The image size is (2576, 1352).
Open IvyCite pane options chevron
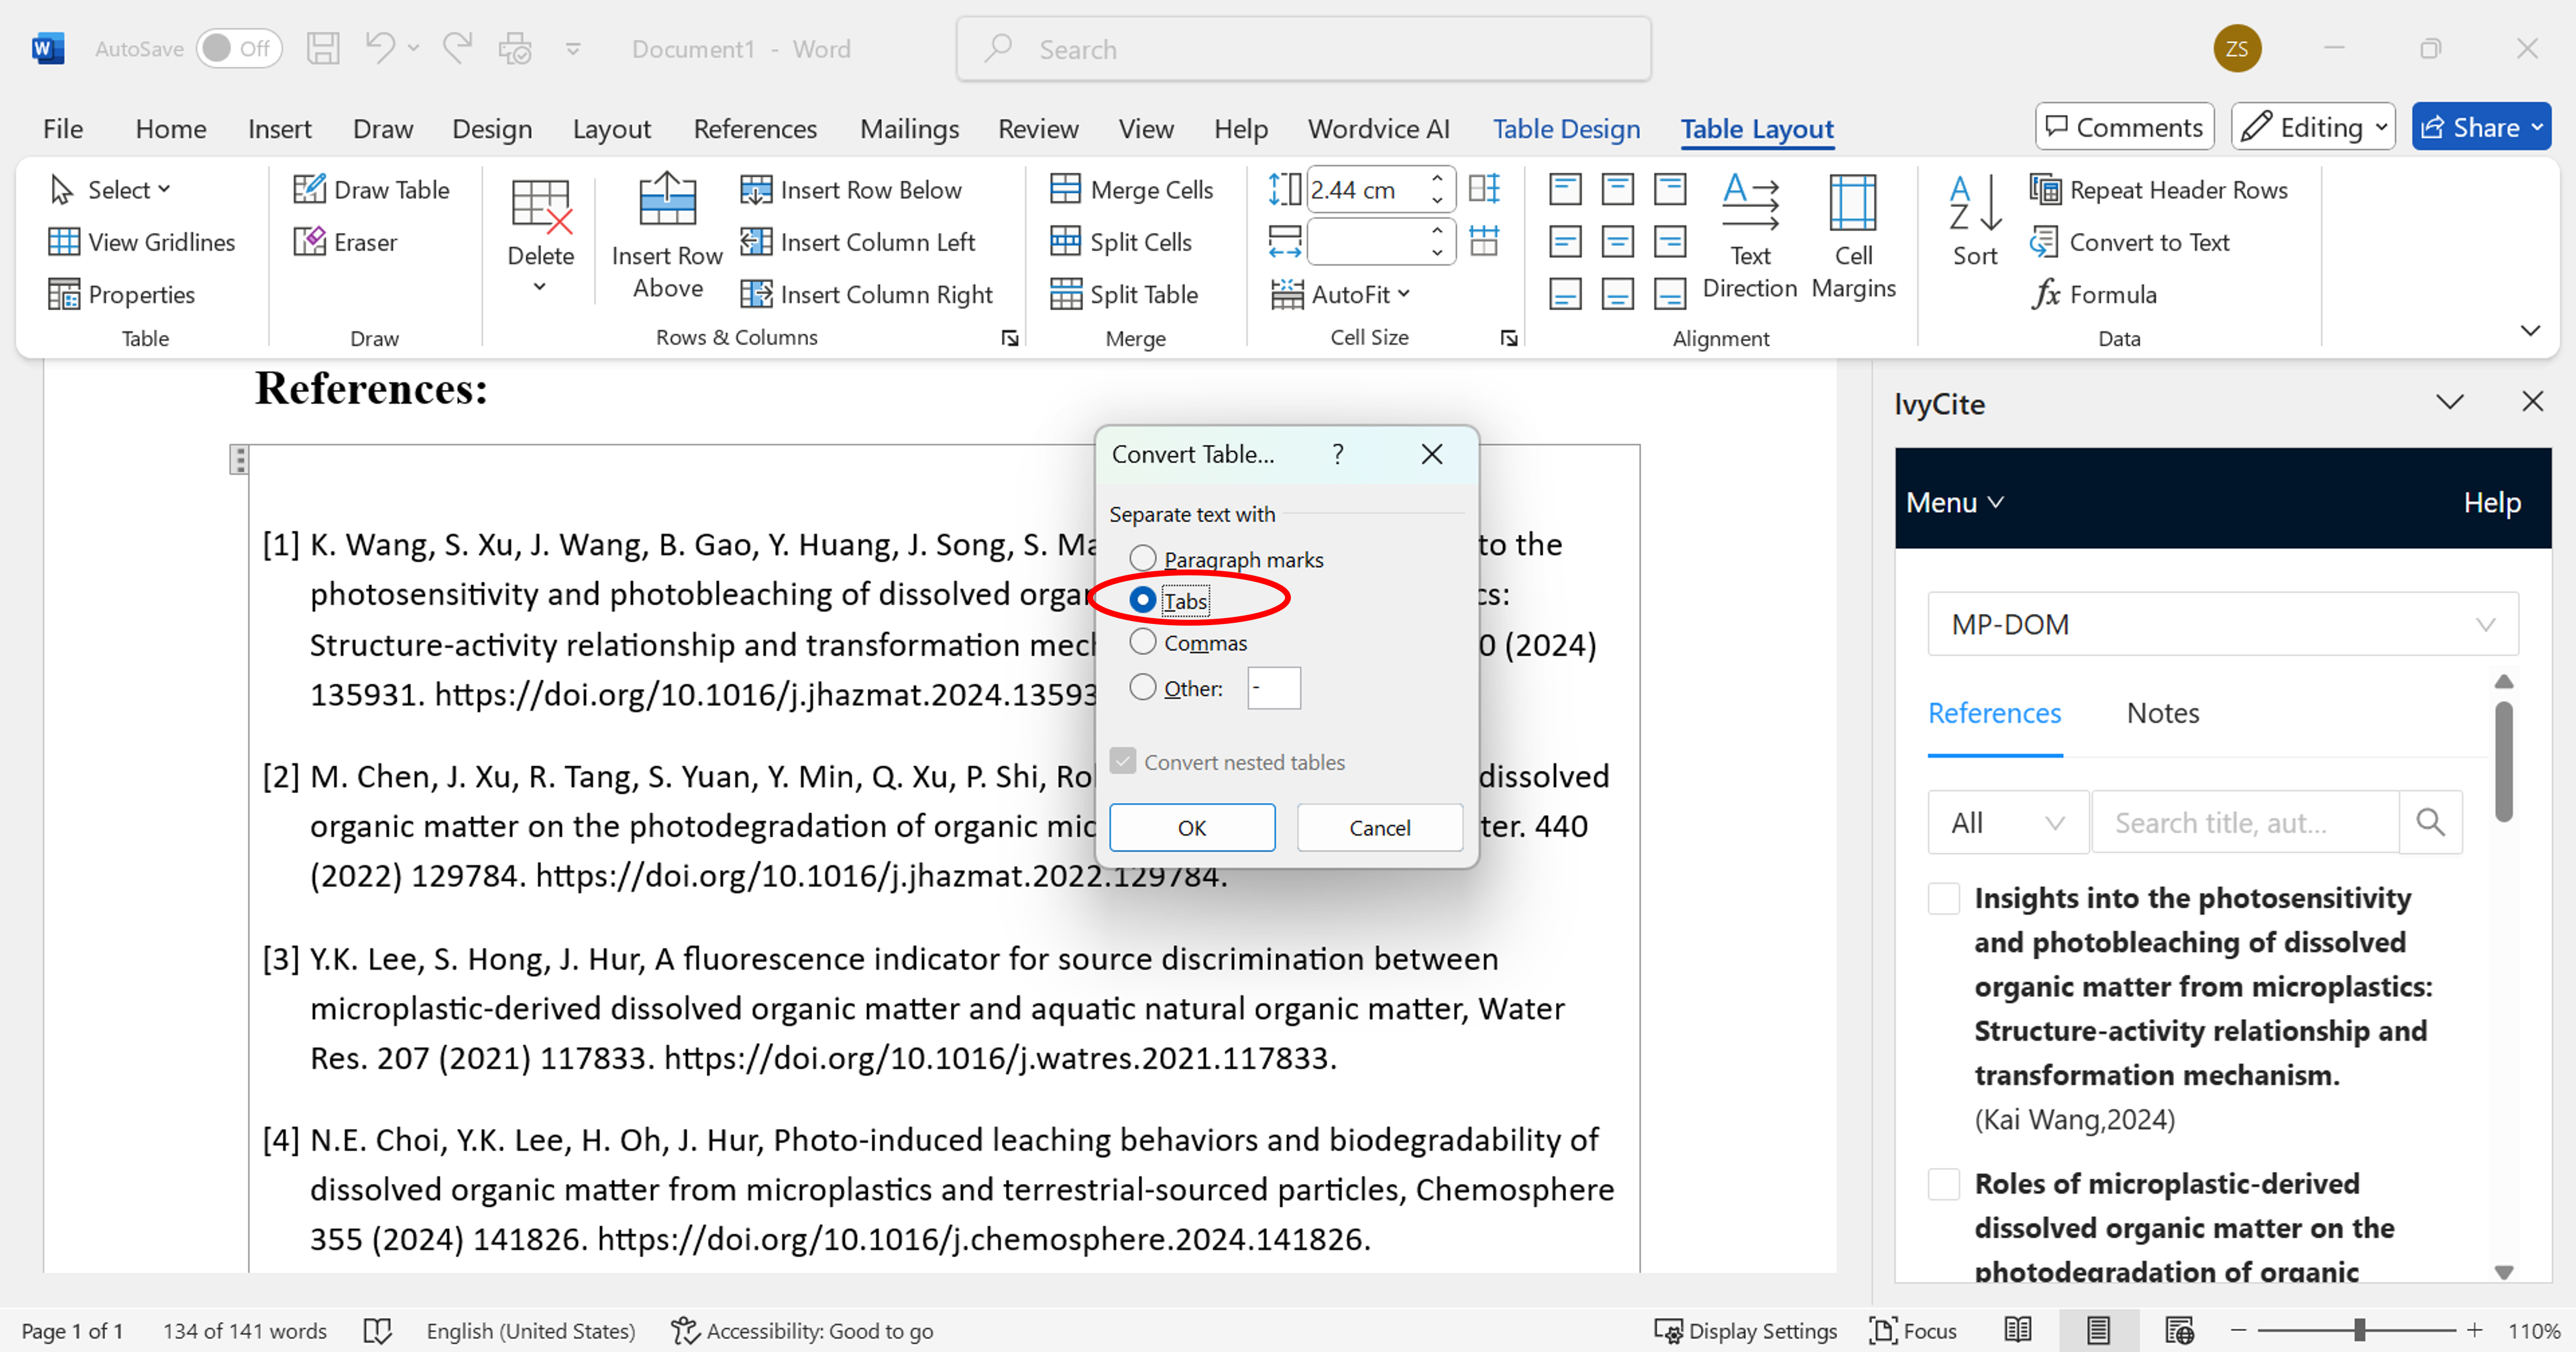point(2450,402)
